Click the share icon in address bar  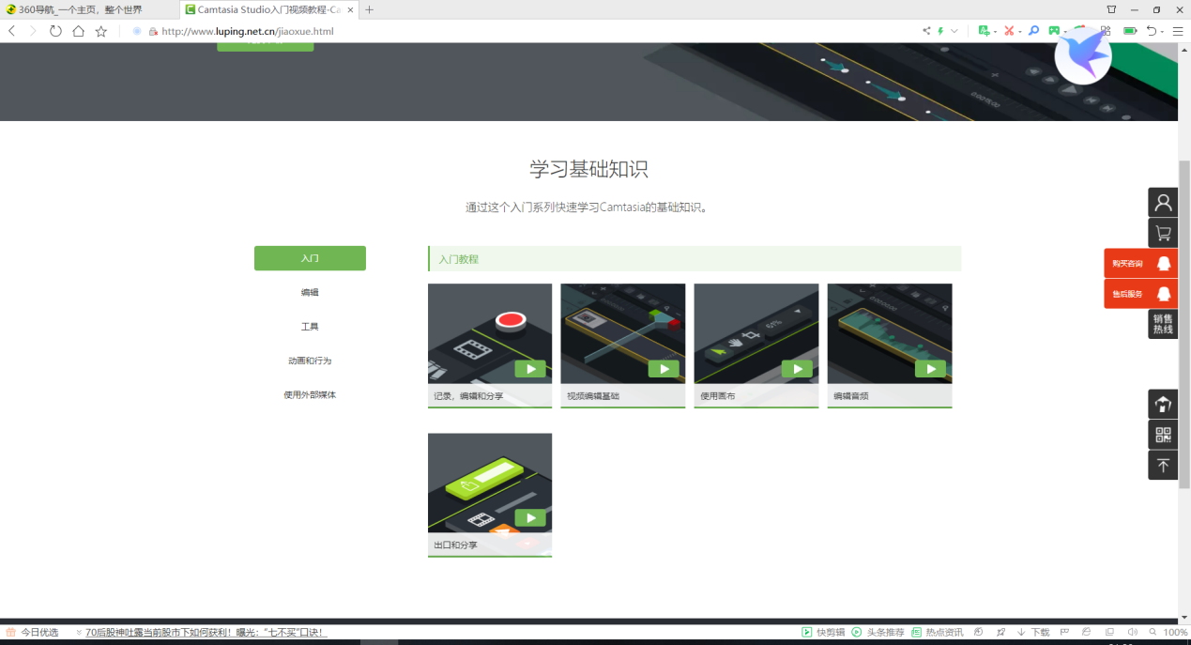tap(926, 31)
